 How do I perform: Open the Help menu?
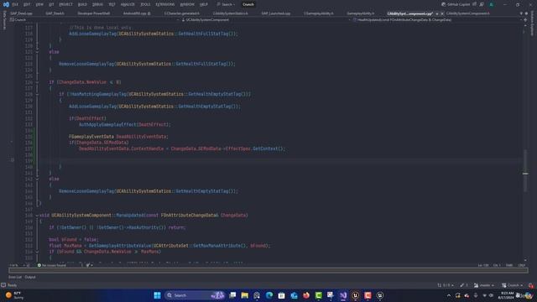coord(203,4)
